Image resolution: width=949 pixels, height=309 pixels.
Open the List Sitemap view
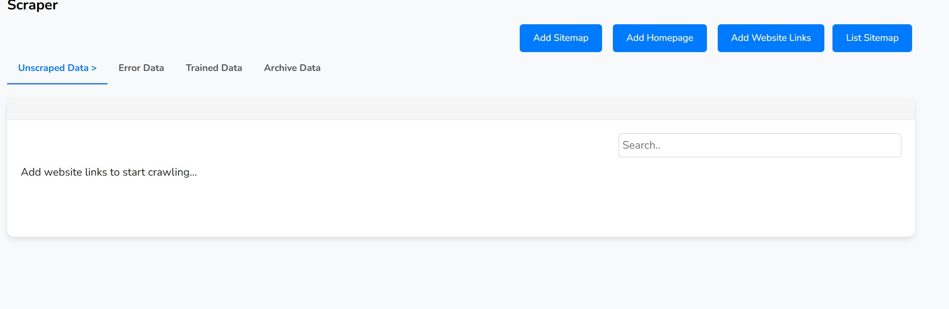tap(872, 38)
